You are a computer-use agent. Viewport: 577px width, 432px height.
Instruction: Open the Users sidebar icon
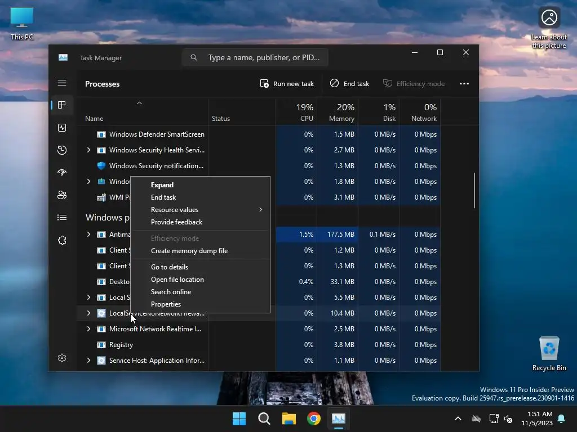coord(62,195)
